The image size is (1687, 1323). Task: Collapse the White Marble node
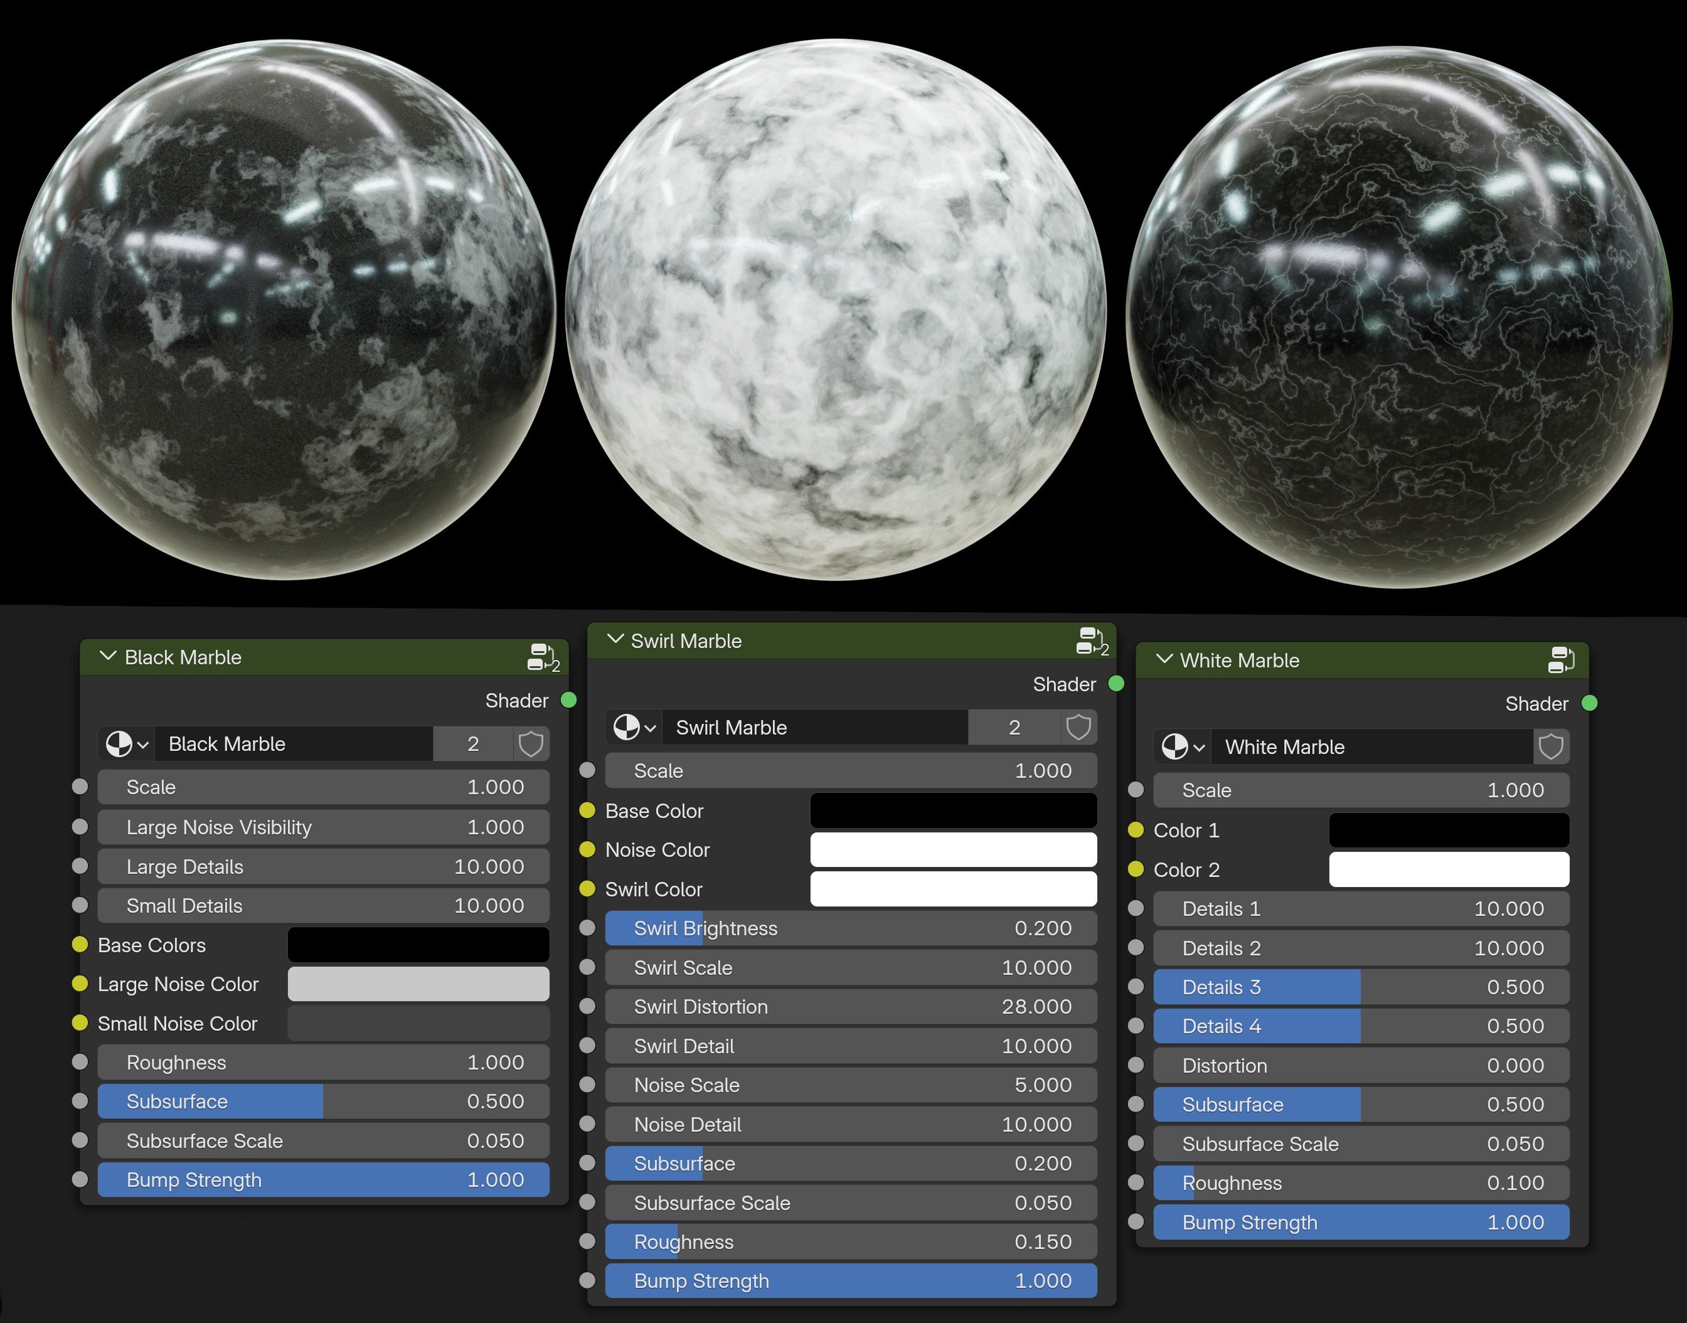pos(1164,659)
